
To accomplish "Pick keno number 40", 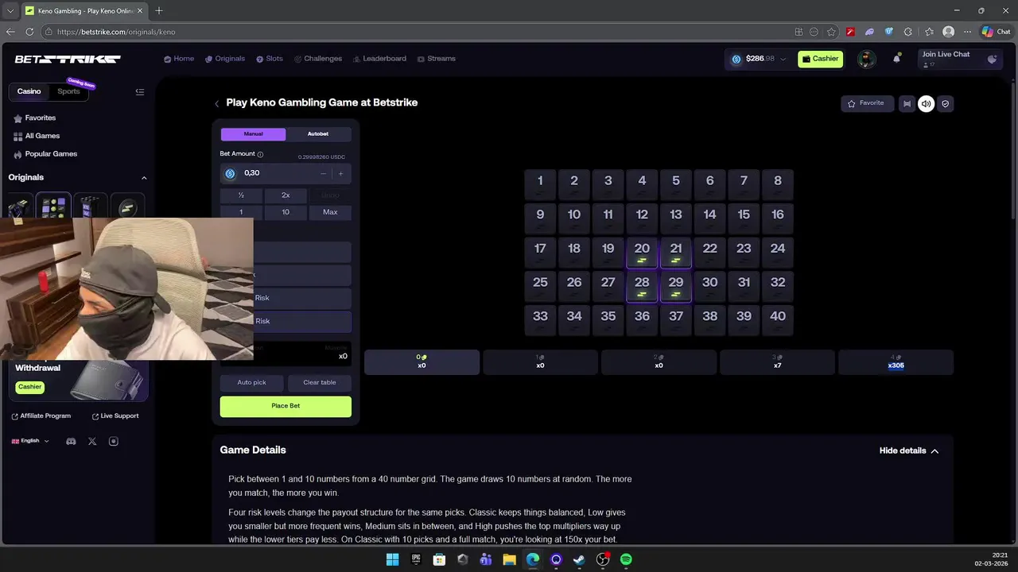I will tap(778, 320).
